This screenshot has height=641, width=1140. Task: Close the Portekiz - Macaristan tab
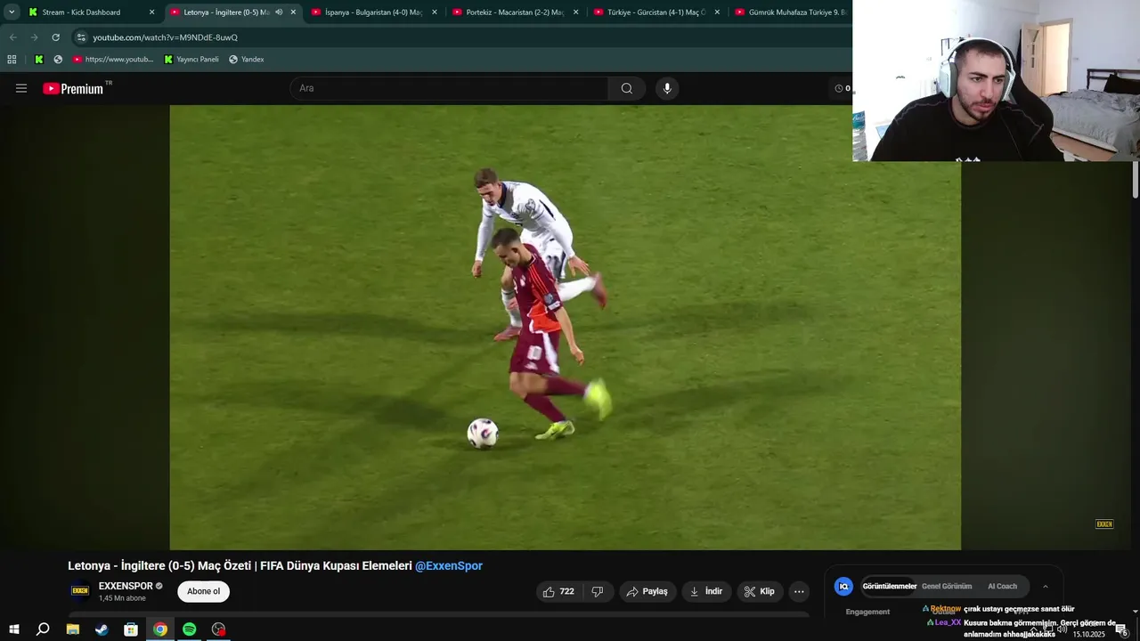coord(575,12)
